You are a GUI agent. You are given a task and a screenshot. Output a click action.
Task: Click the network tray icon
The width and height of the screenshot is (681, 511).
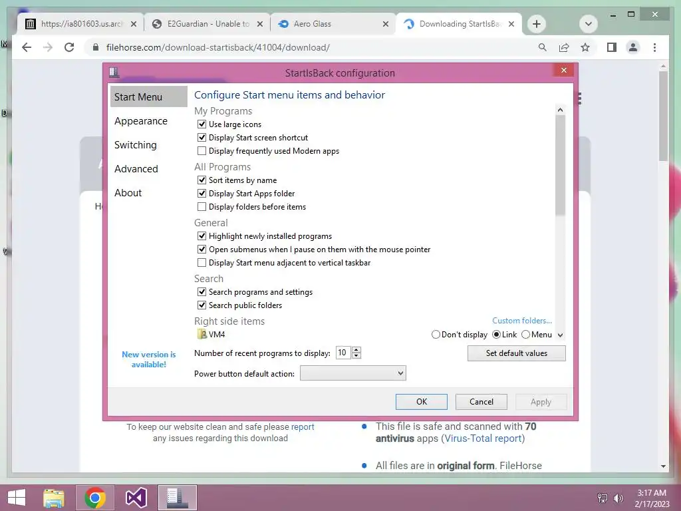pos(603,498)
